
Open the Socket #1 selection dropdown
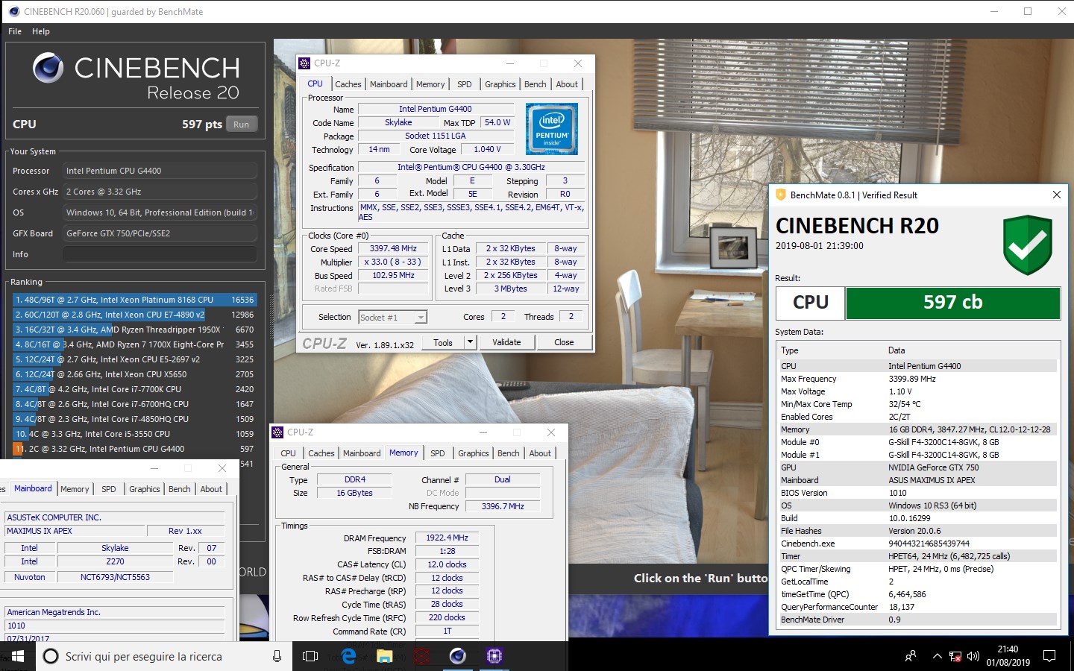click(392, 317)
